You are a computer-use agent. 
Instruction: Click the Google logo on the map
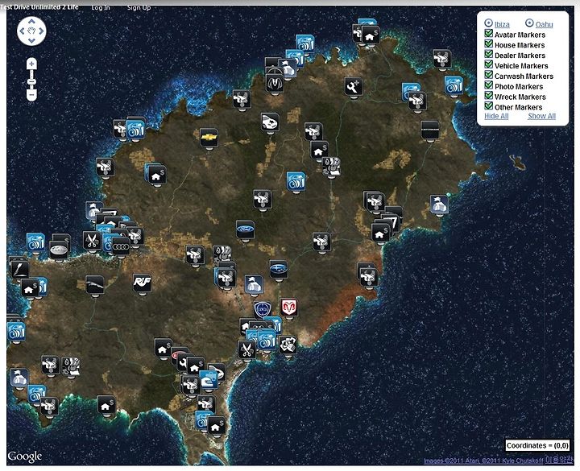25,457
